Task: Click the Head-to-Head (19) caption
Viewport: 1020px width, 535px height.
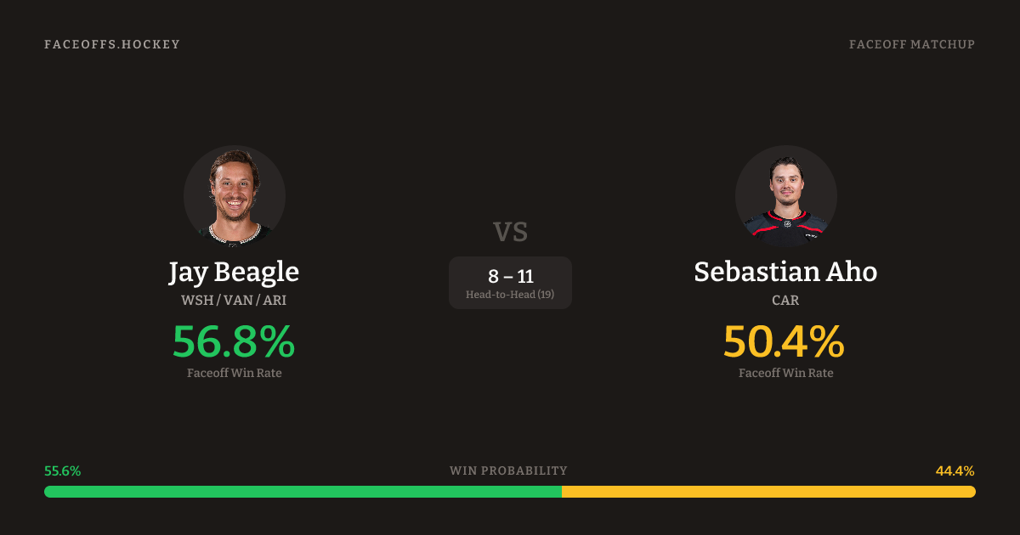Action: pos(510,295)
